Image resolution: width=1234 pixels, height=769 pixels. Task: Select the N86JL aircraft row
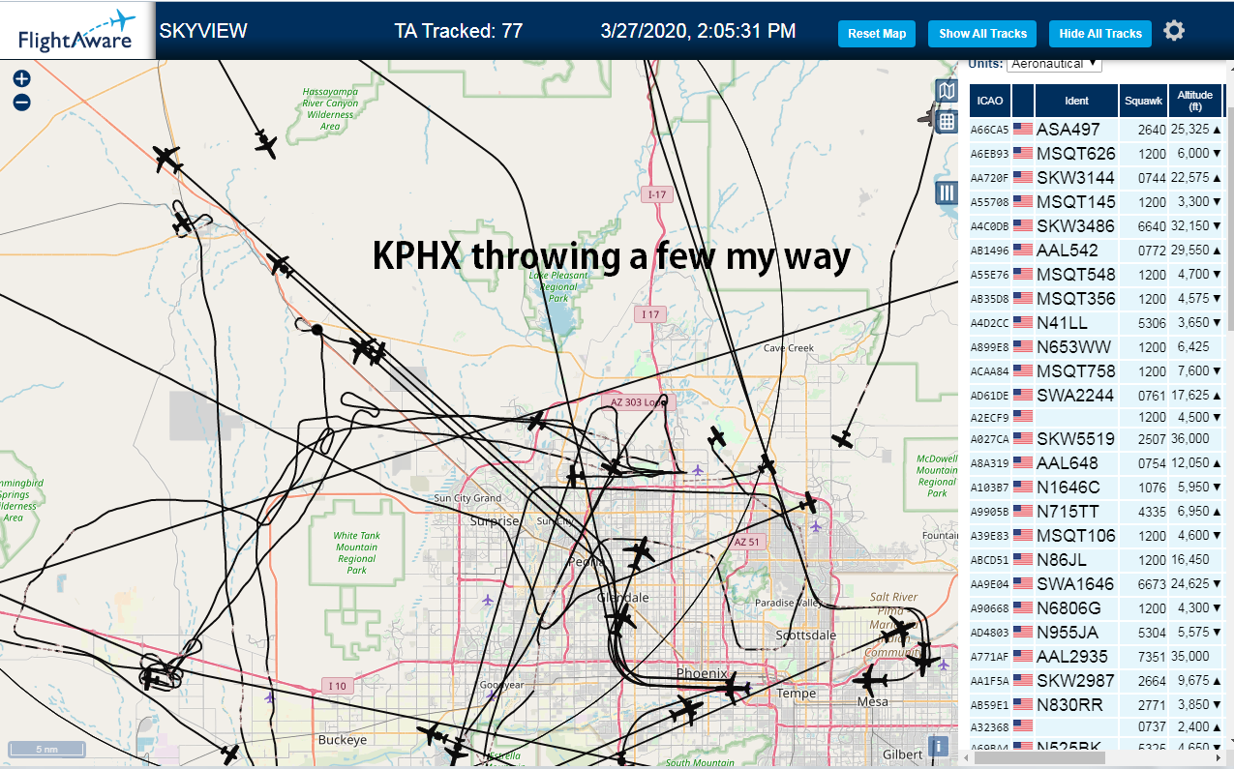1098,559
